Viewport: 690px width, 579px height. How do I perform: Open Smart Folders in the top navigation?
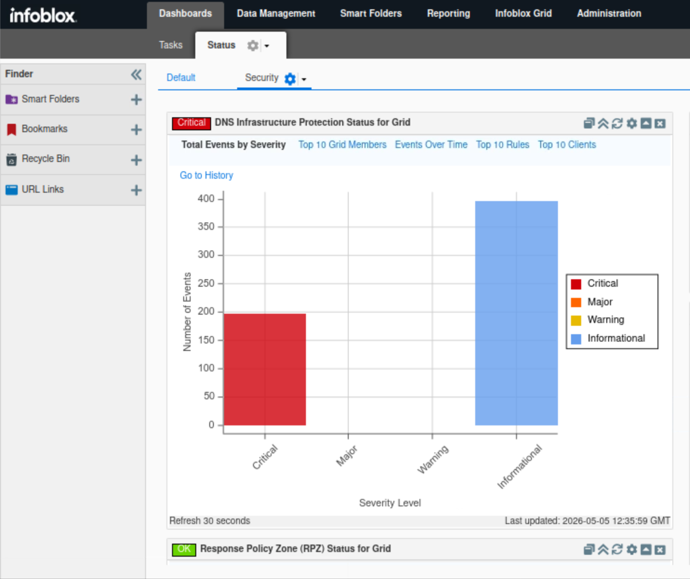pyautogui.click(x=371, y=14)
